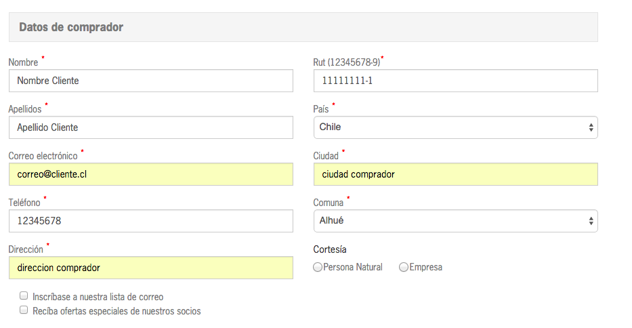Select the Persona Natural radio button

pos(318,268)
